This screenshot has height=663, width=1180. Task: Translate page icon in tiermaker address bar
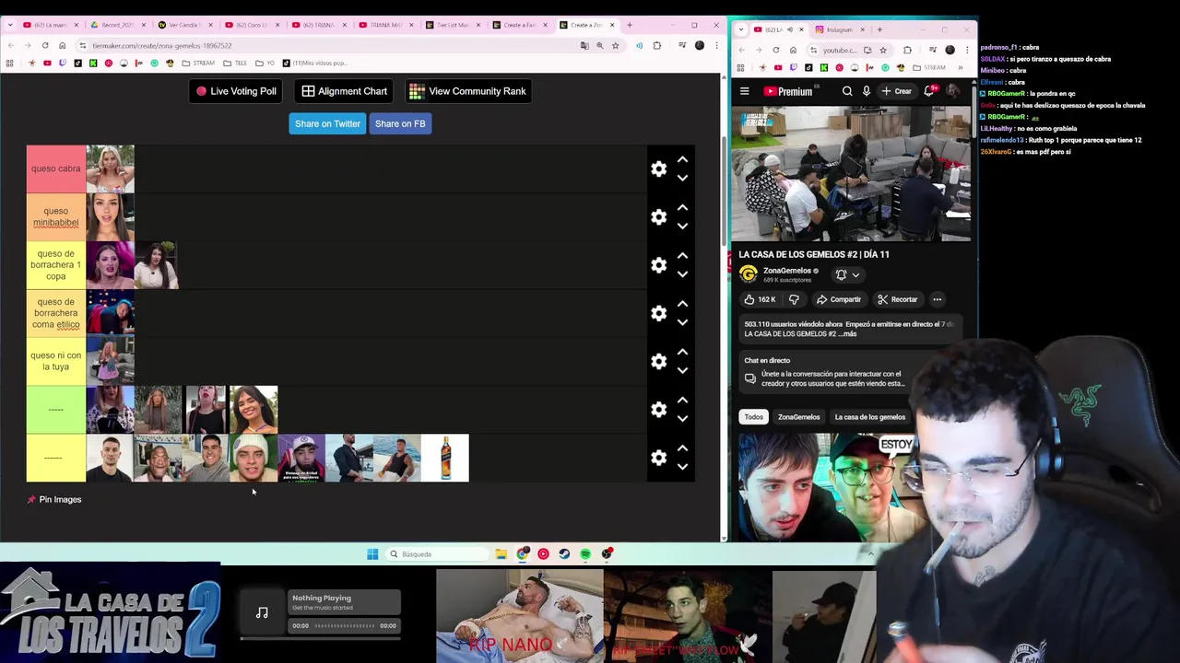tap(584, 45)
